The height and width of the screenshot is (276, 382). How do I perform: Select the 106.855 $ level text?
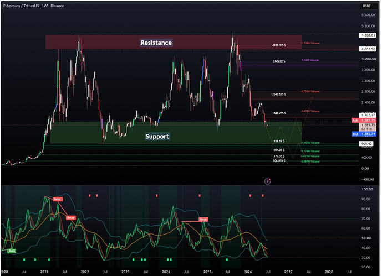point(279,161)
